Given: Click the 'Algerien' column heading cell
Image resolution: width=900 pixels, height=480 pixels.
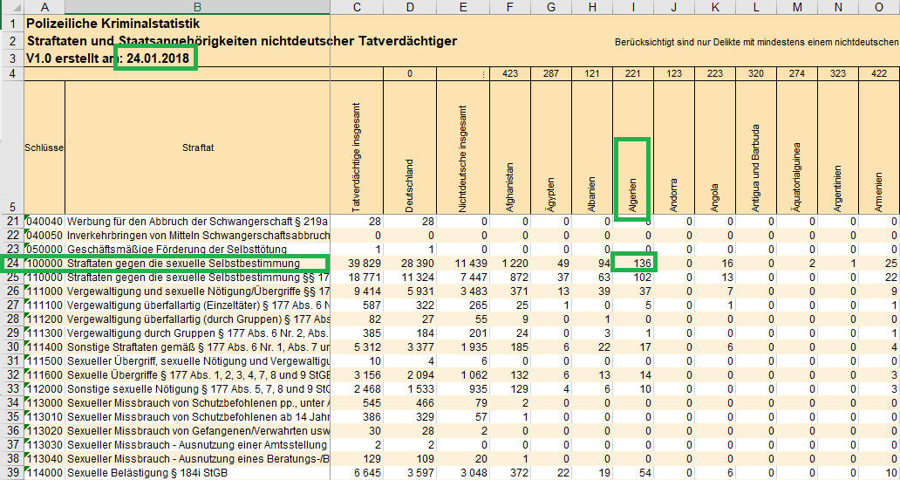Looking at the screenshot, I should coord(633,147).
